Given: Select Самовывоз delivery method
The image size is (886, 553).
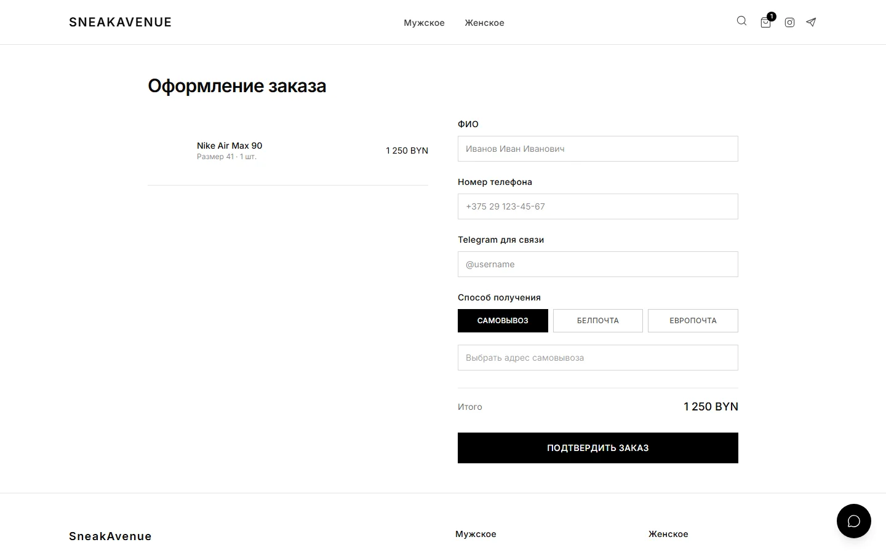Looking at the screenshot, I should (503, 321).
